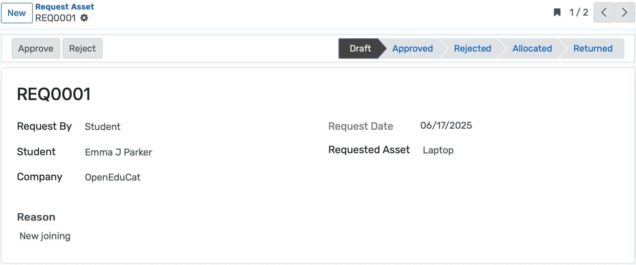Move record to Returned stage
Screen dimensions: 636x265
click(x=593, y=49)
